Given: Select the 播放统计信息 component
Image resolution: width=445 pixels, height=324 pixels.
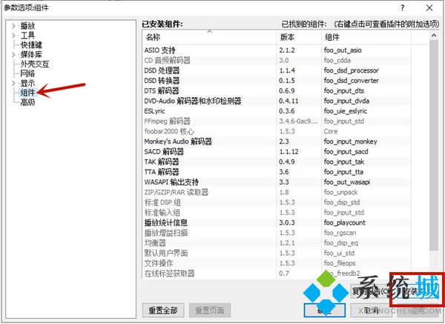Looking at the screenshot, I should [277, 222].
